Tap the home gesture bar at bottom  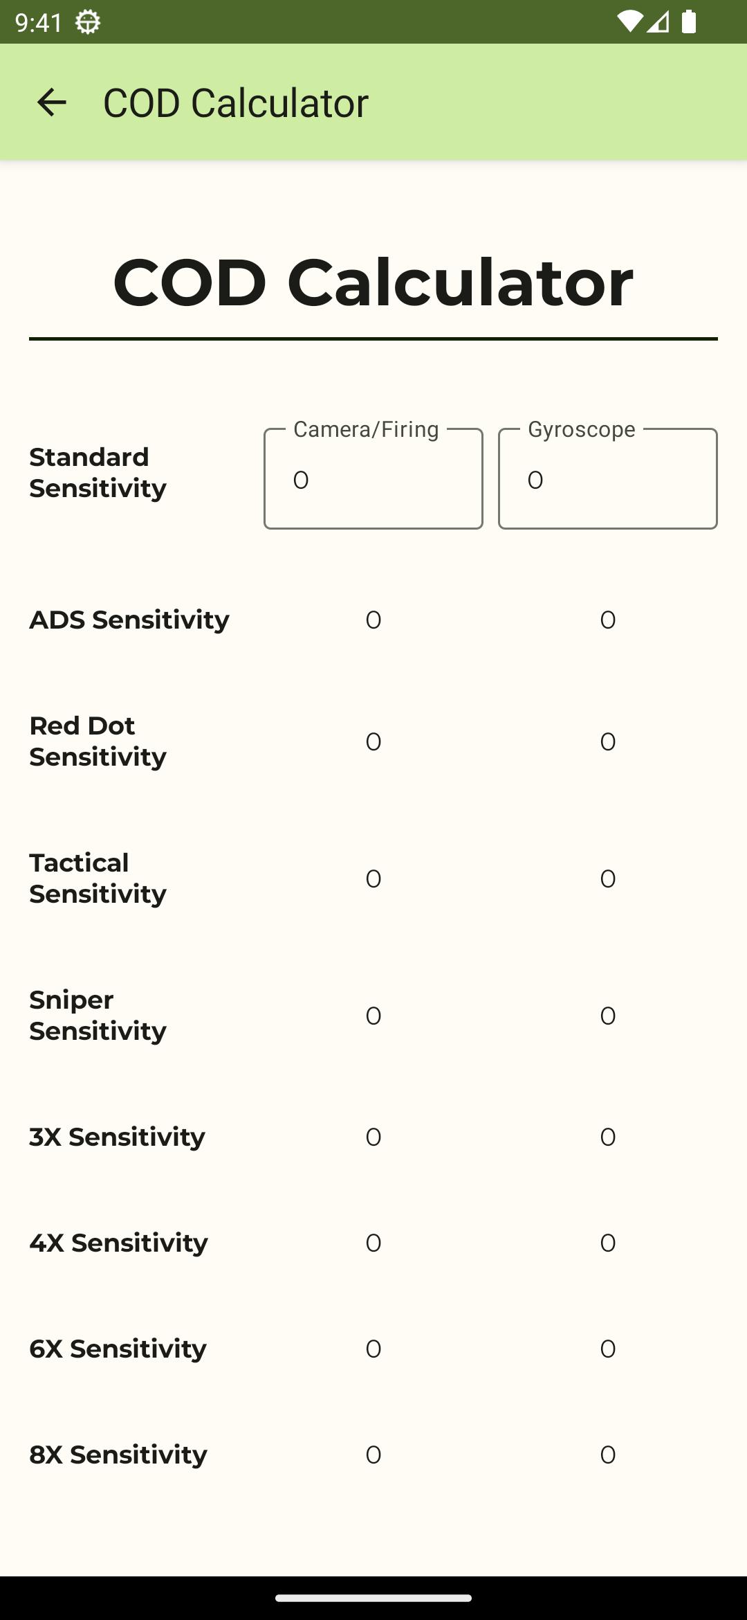pyautogui.click(x=373, y=1598)
